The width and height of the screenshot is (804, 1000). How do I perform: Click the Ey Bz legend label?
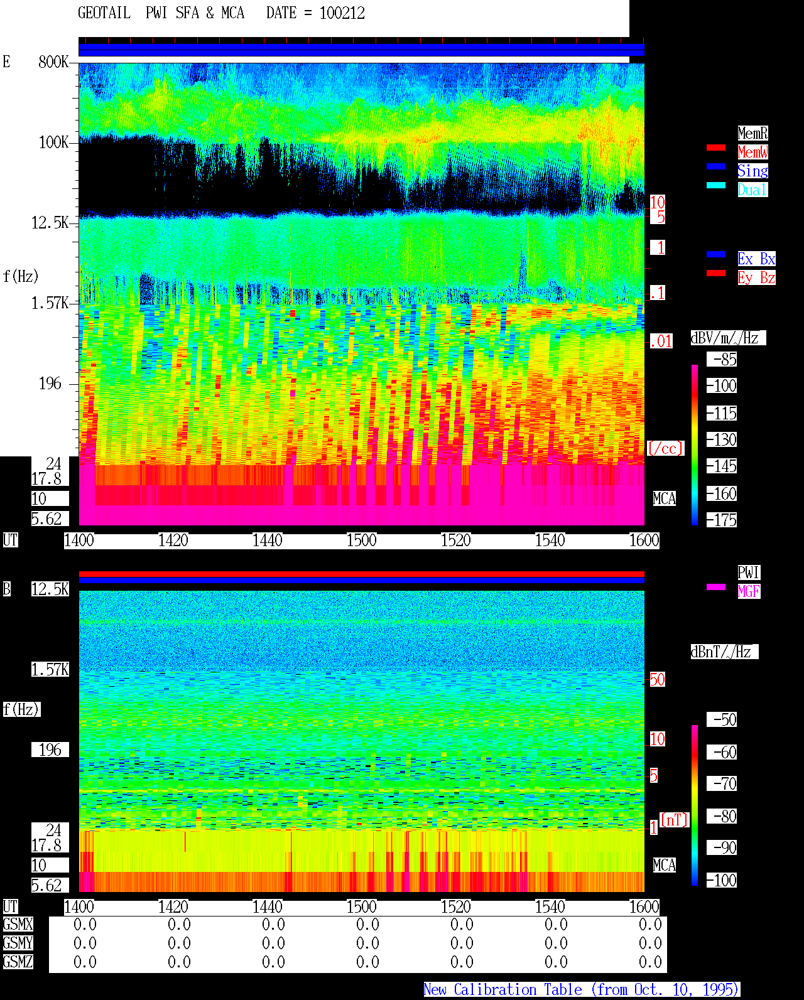coord(756,277)
